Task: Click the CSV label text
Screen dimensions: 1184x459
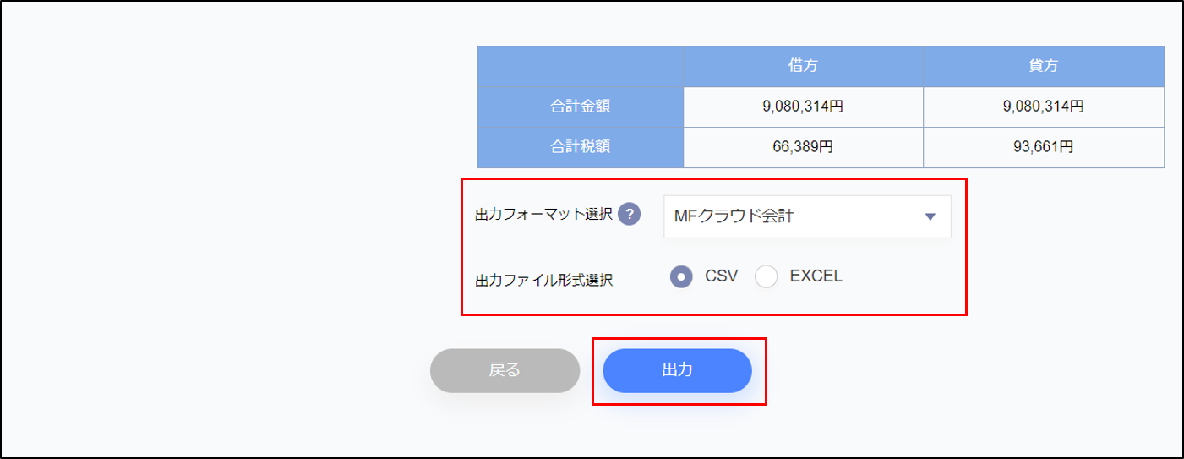Action: [x=721, y=276]
